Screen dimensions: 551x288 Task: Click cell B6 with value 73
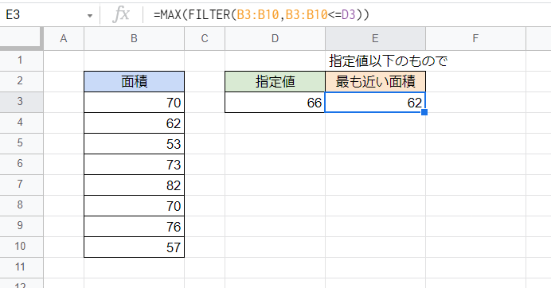[x=134, y=165]
